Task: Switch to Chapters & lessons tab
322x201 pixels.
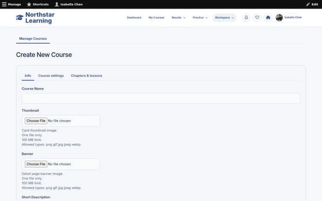Action: [86, 76]
